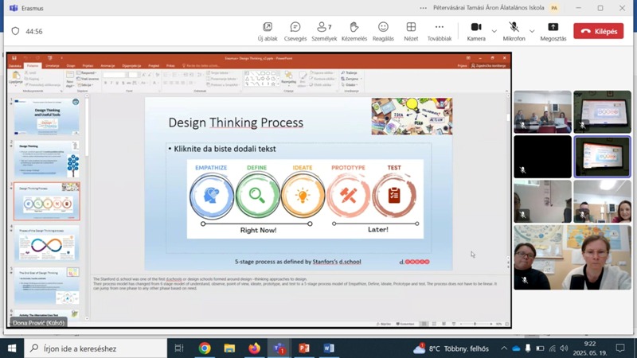
Task: Raise hand with Kézemelés
Action: point(354,31)
